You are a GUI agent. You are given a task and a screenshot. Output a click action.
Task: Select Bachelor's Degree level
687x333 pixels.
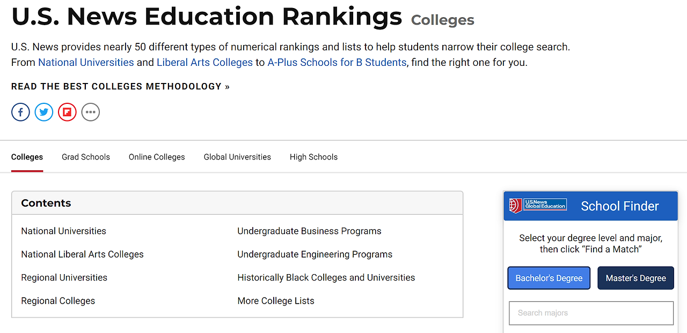coord(549,278)
